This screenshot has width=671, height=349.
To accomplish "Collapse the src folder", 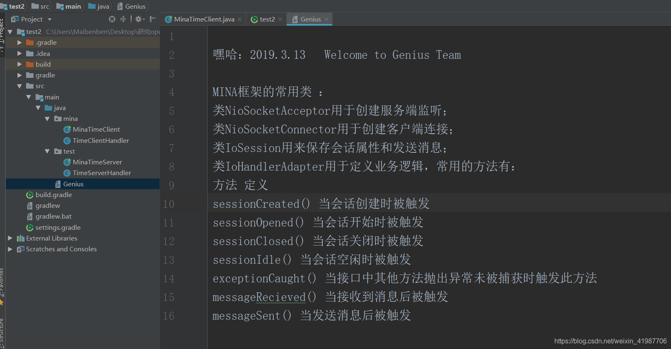I will [x=19, y=86].
